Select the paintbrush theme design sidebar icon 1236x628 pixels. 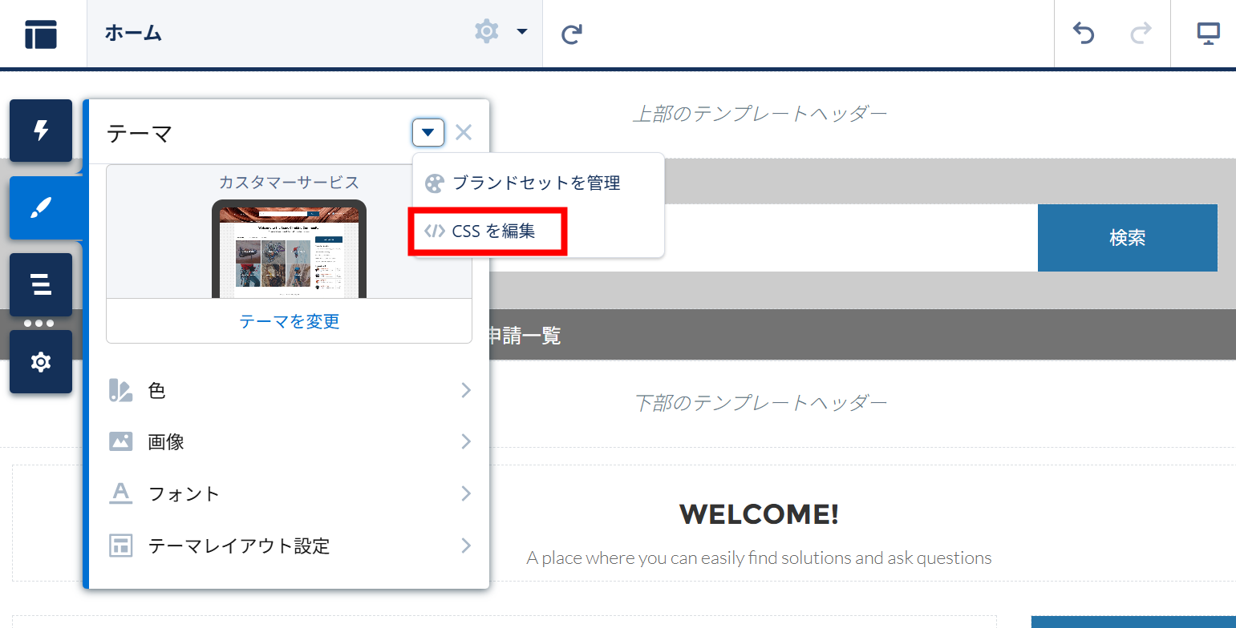pyautogui.click(x=40, y=207)
